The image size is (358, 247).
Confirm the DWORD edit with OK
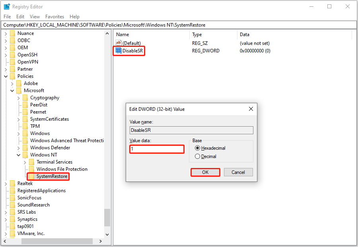click(205, 172)
